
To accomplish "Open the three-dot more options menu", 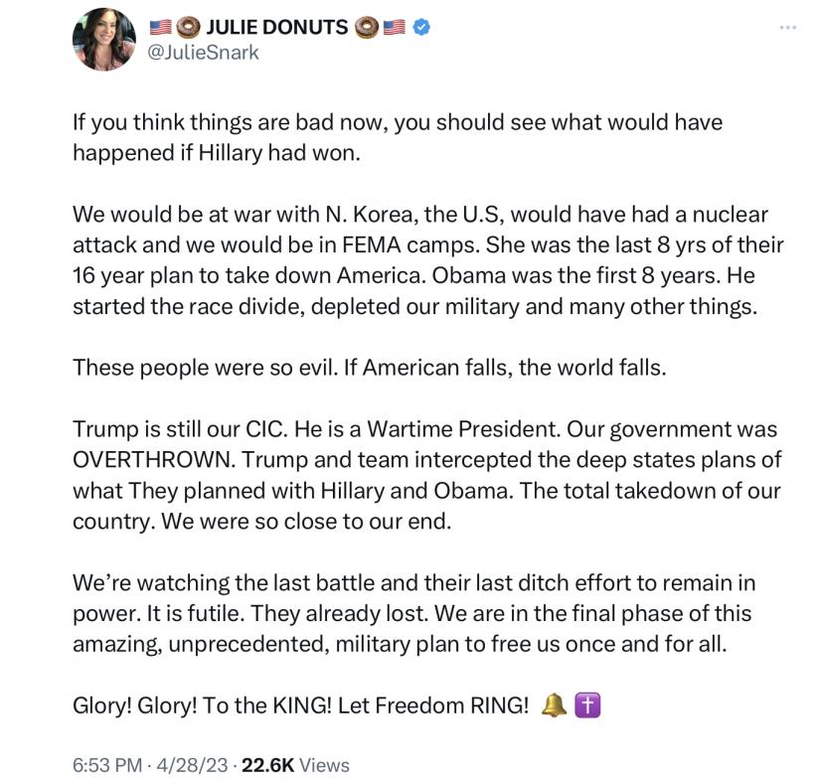I will tap(788, 27).
